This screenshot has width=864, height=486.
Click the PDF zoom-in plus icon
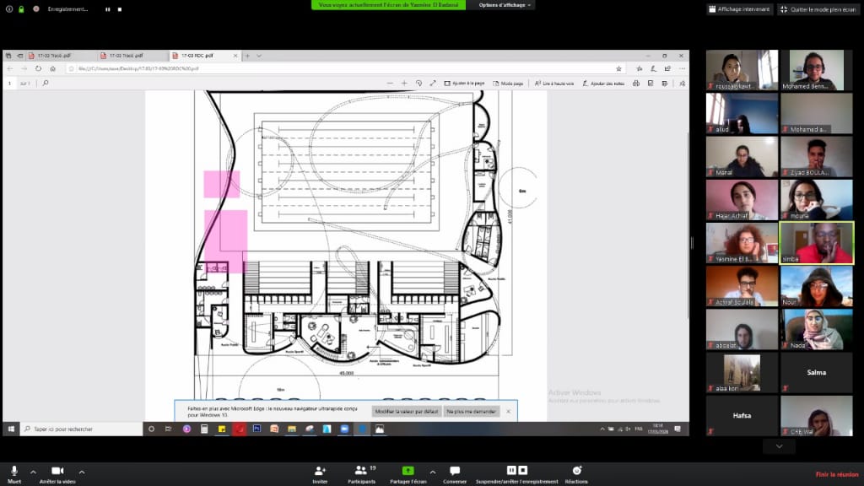[x=404, y=84]
